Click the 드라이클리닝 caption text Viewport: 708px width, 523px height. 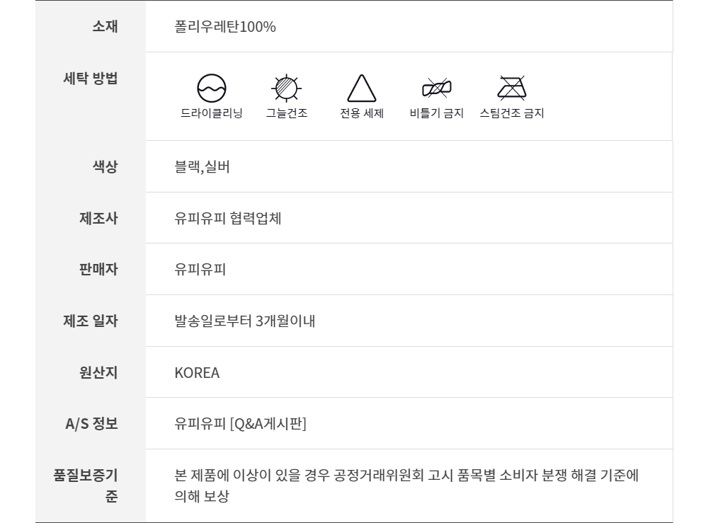pos(211,113)
